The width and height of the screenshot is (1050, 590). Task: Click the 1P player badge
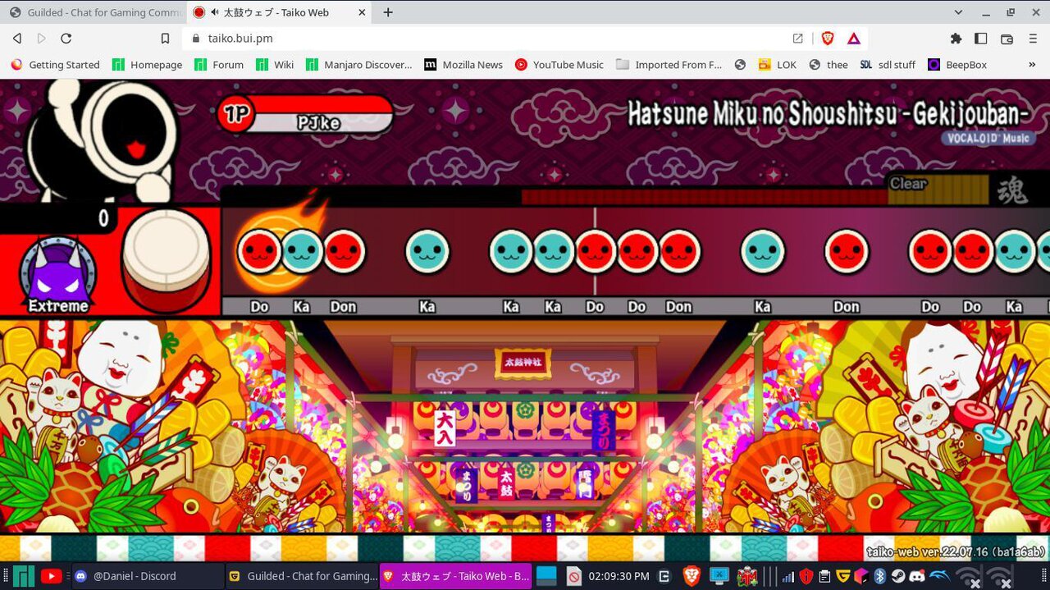coord(237,114)
